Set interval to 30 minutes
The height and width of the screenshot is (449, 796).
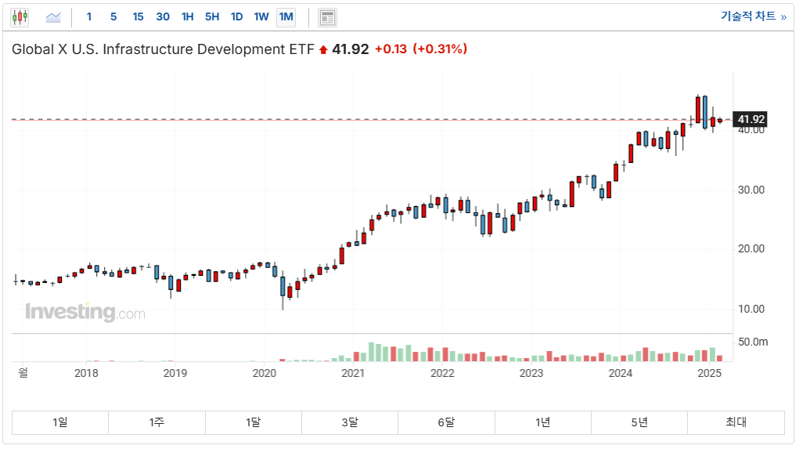tap(163, 16)
